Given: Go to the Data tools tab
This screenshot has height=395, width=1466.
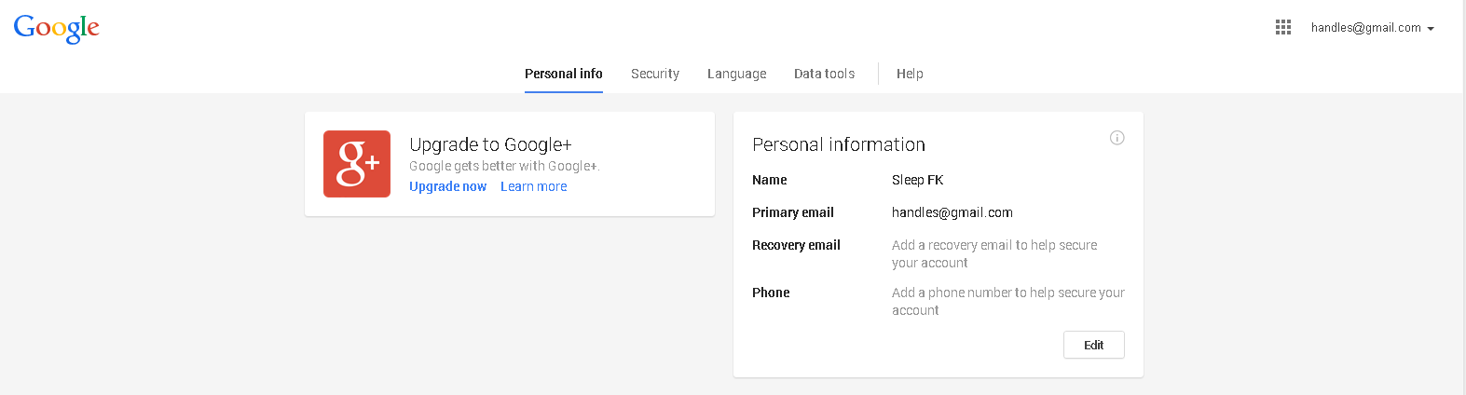Looking at the screenshot, I should [824, 74].
